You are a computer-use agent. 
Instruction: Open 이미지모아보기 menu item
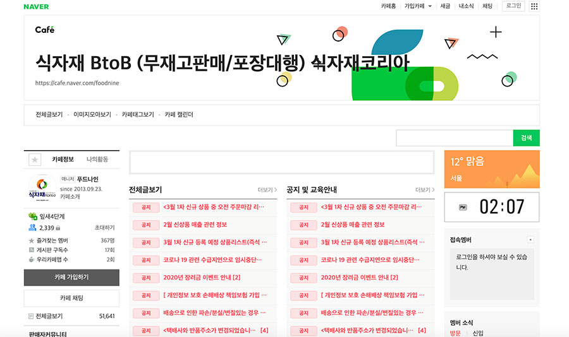pos(92,114)
